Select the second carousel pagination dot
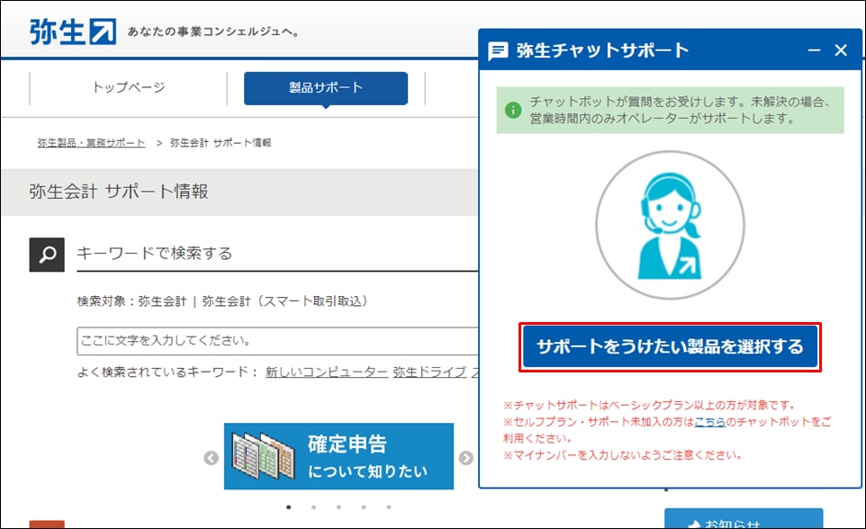 pos(313,507)
